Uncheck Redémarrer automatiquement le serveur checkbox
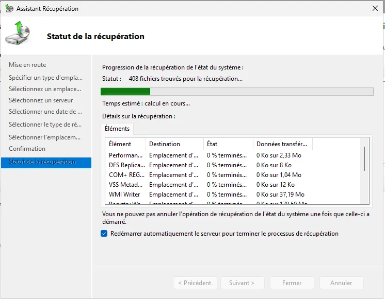The height and width of the screenshot is (300, 385). (x=105, y=234)
